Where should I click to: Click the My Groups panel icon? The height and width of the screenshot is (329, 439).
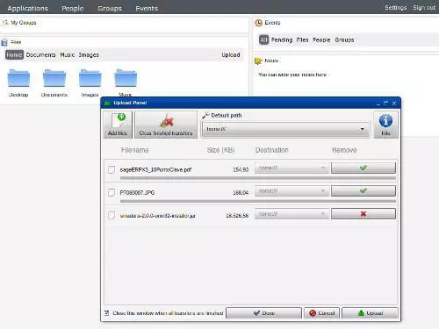5,22
